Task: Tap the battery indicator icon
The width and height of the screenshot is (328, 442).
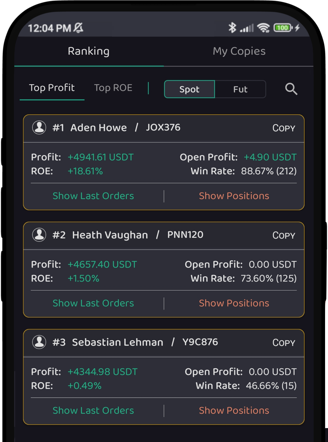Action: point(283,28)
